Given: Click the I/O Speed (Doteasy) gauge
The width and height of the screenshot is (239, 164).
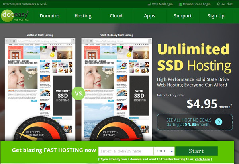Looking at the screenshot, I should point(117,129).
